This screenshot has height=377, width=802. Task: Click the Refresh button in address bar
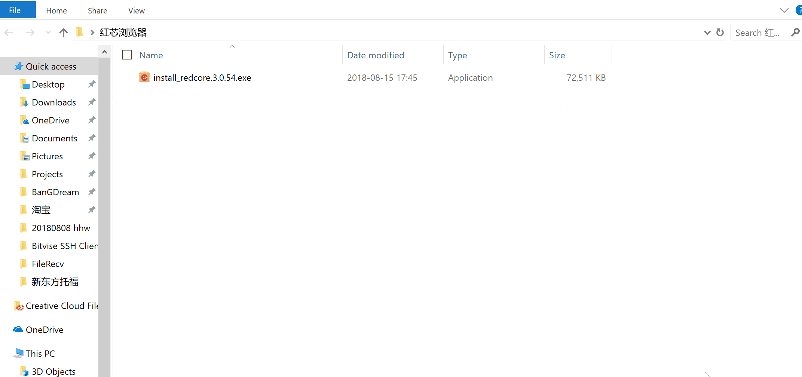[720, 33]
